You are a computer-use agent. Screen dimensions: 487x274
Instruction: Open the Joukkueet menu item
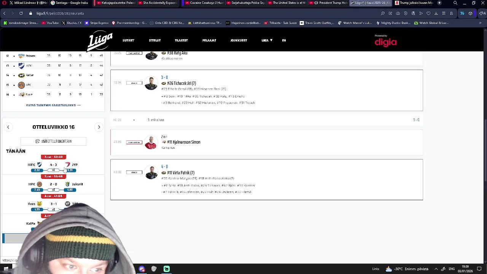coord(239,40)
